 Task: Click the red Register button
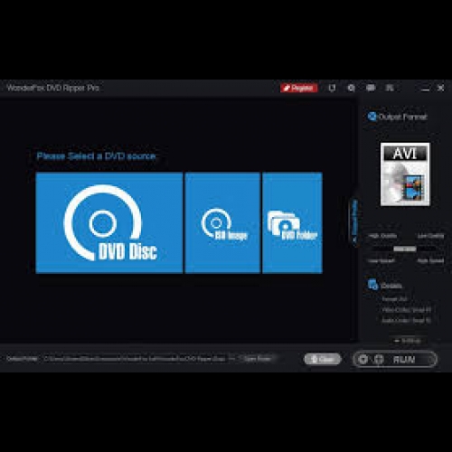pyautogui.click(x=299, y=88)
